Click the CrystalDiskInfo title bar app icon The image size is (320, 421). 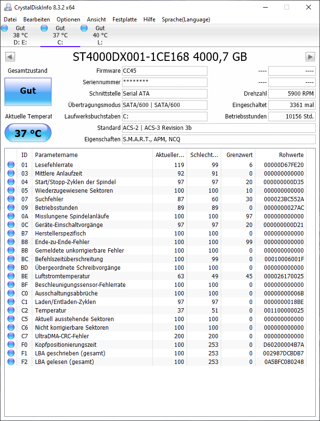pos(8,7)
